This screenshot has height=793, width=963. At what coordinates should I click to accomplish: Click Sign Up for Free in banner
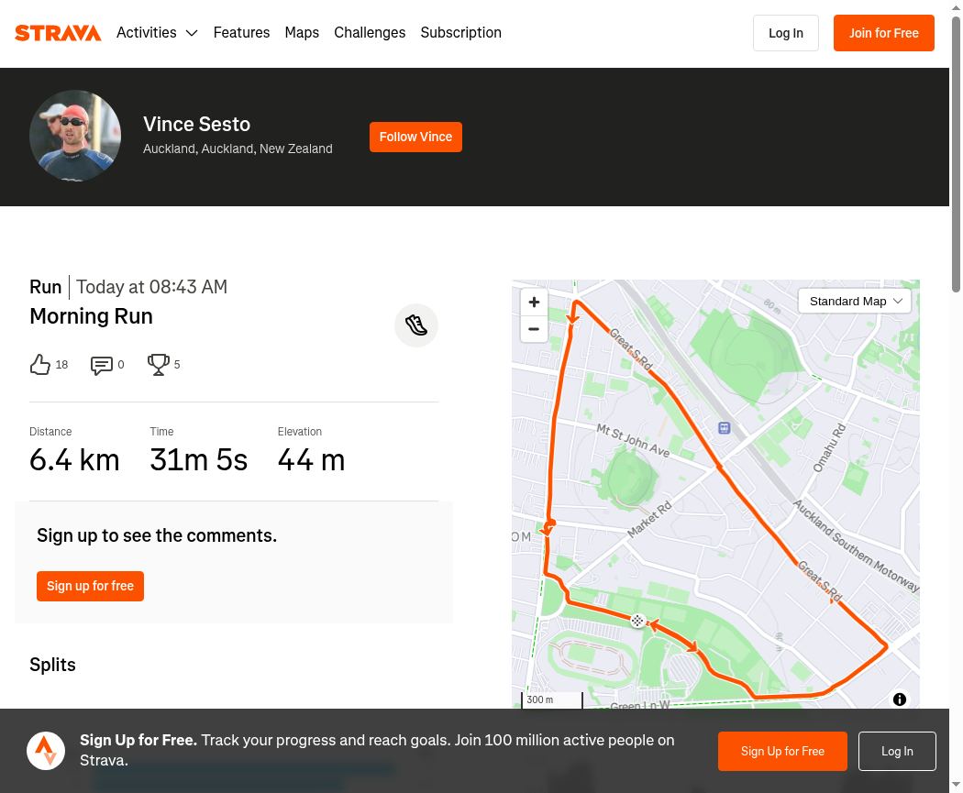[x=782, y=751]
